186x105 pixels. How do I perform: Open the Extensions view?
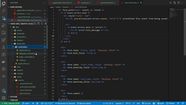tap(3, 40)
